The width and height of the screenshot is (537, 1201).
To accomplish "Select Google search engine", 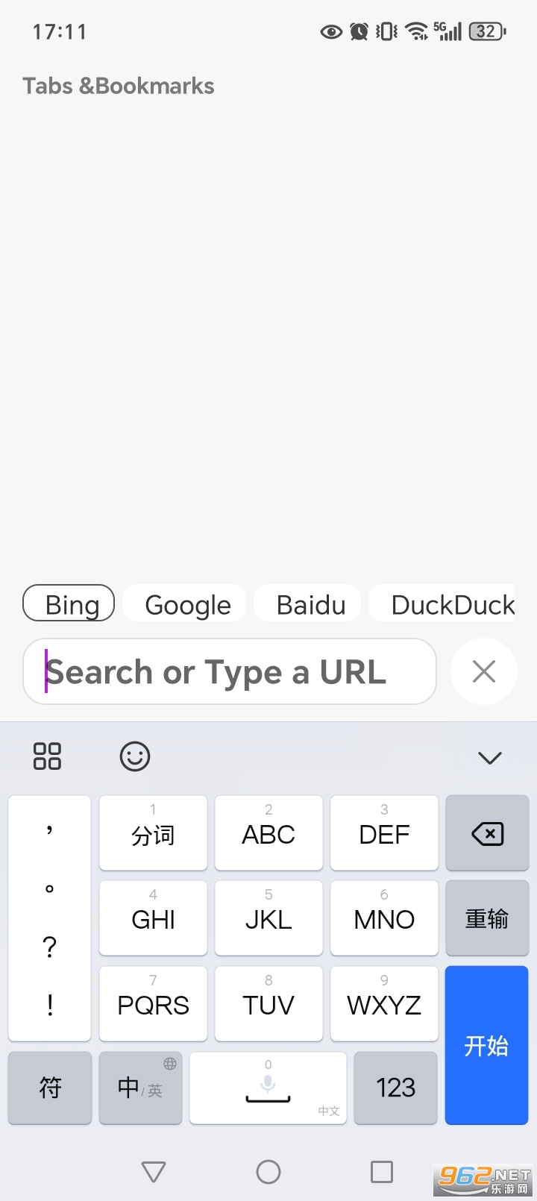I will [188, 604].
